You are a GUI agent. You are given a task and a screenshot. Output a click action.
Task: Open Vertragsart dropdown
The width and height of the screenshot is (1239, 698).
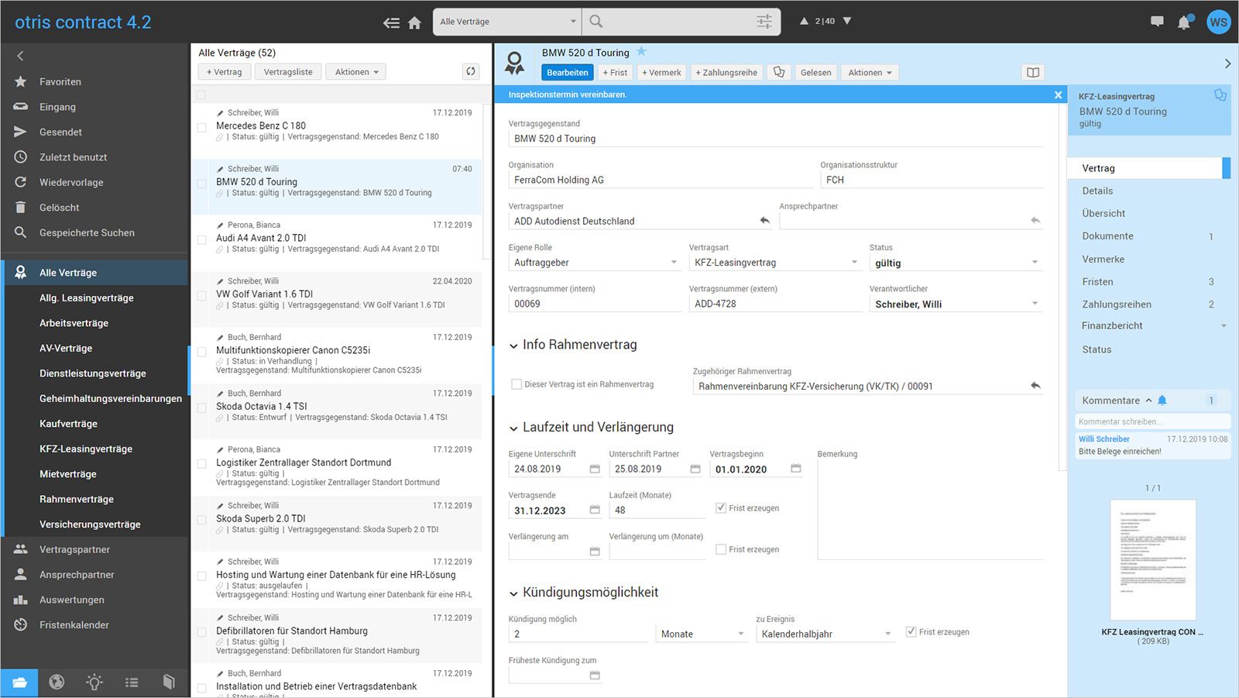click(775, 263)
